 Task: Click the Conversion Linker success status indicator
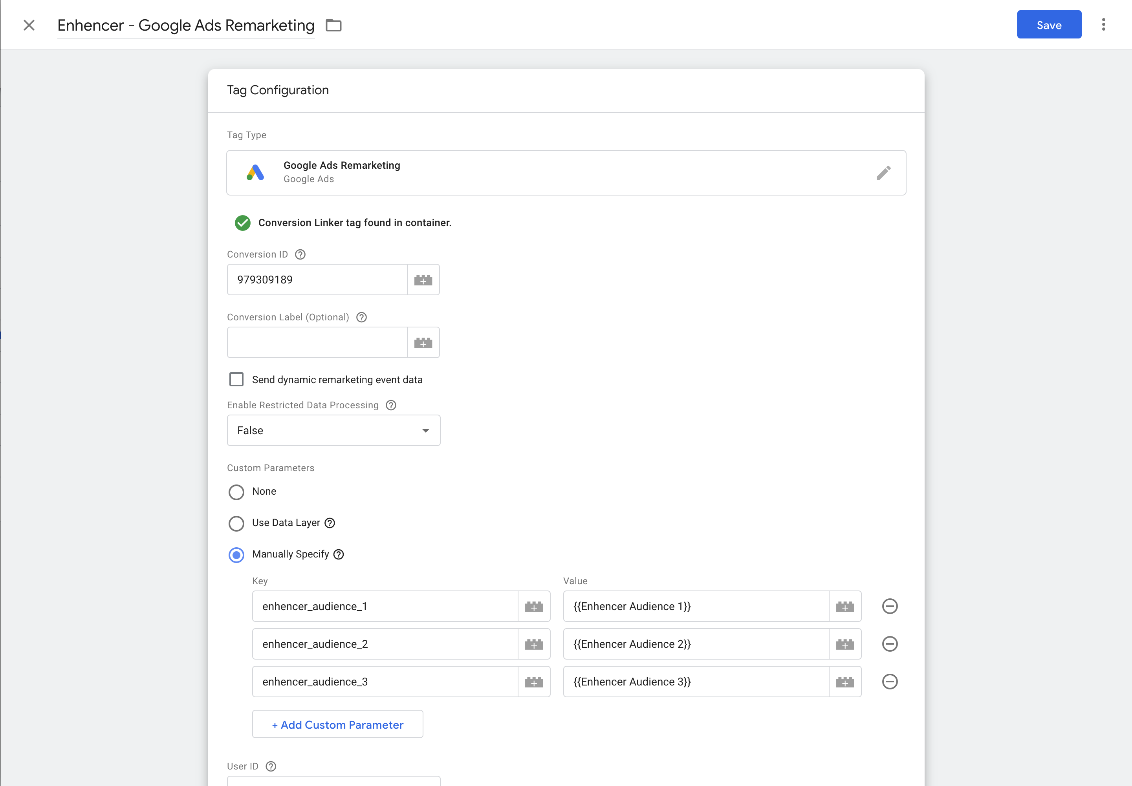(x=243, y=223)
